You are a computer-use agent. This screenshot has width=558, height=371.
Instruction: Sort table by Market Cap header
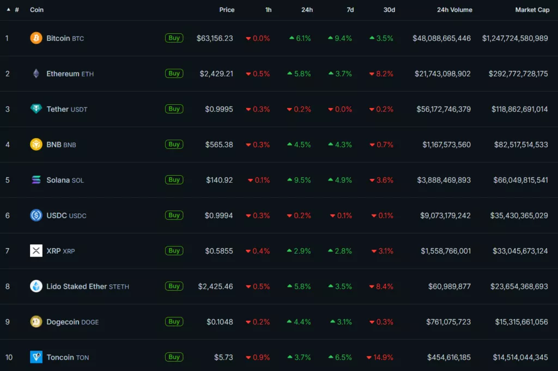[532, 10]
